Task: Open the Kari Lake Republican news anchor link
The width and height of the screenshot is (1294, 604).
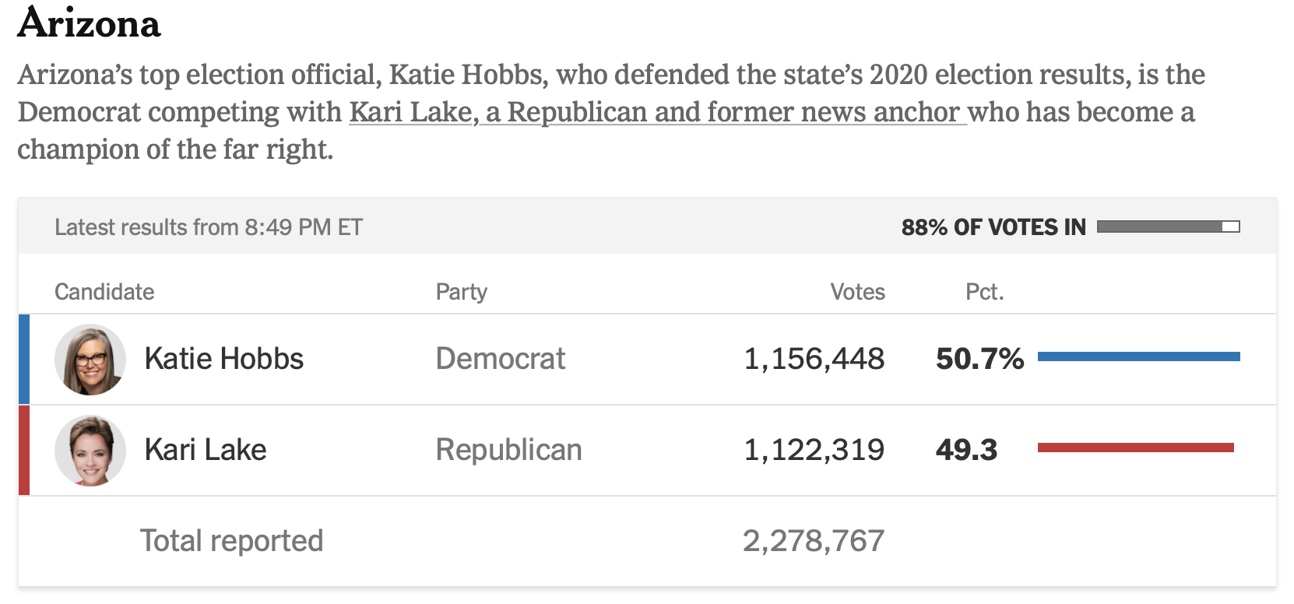Action: click(x=657, y=112)
